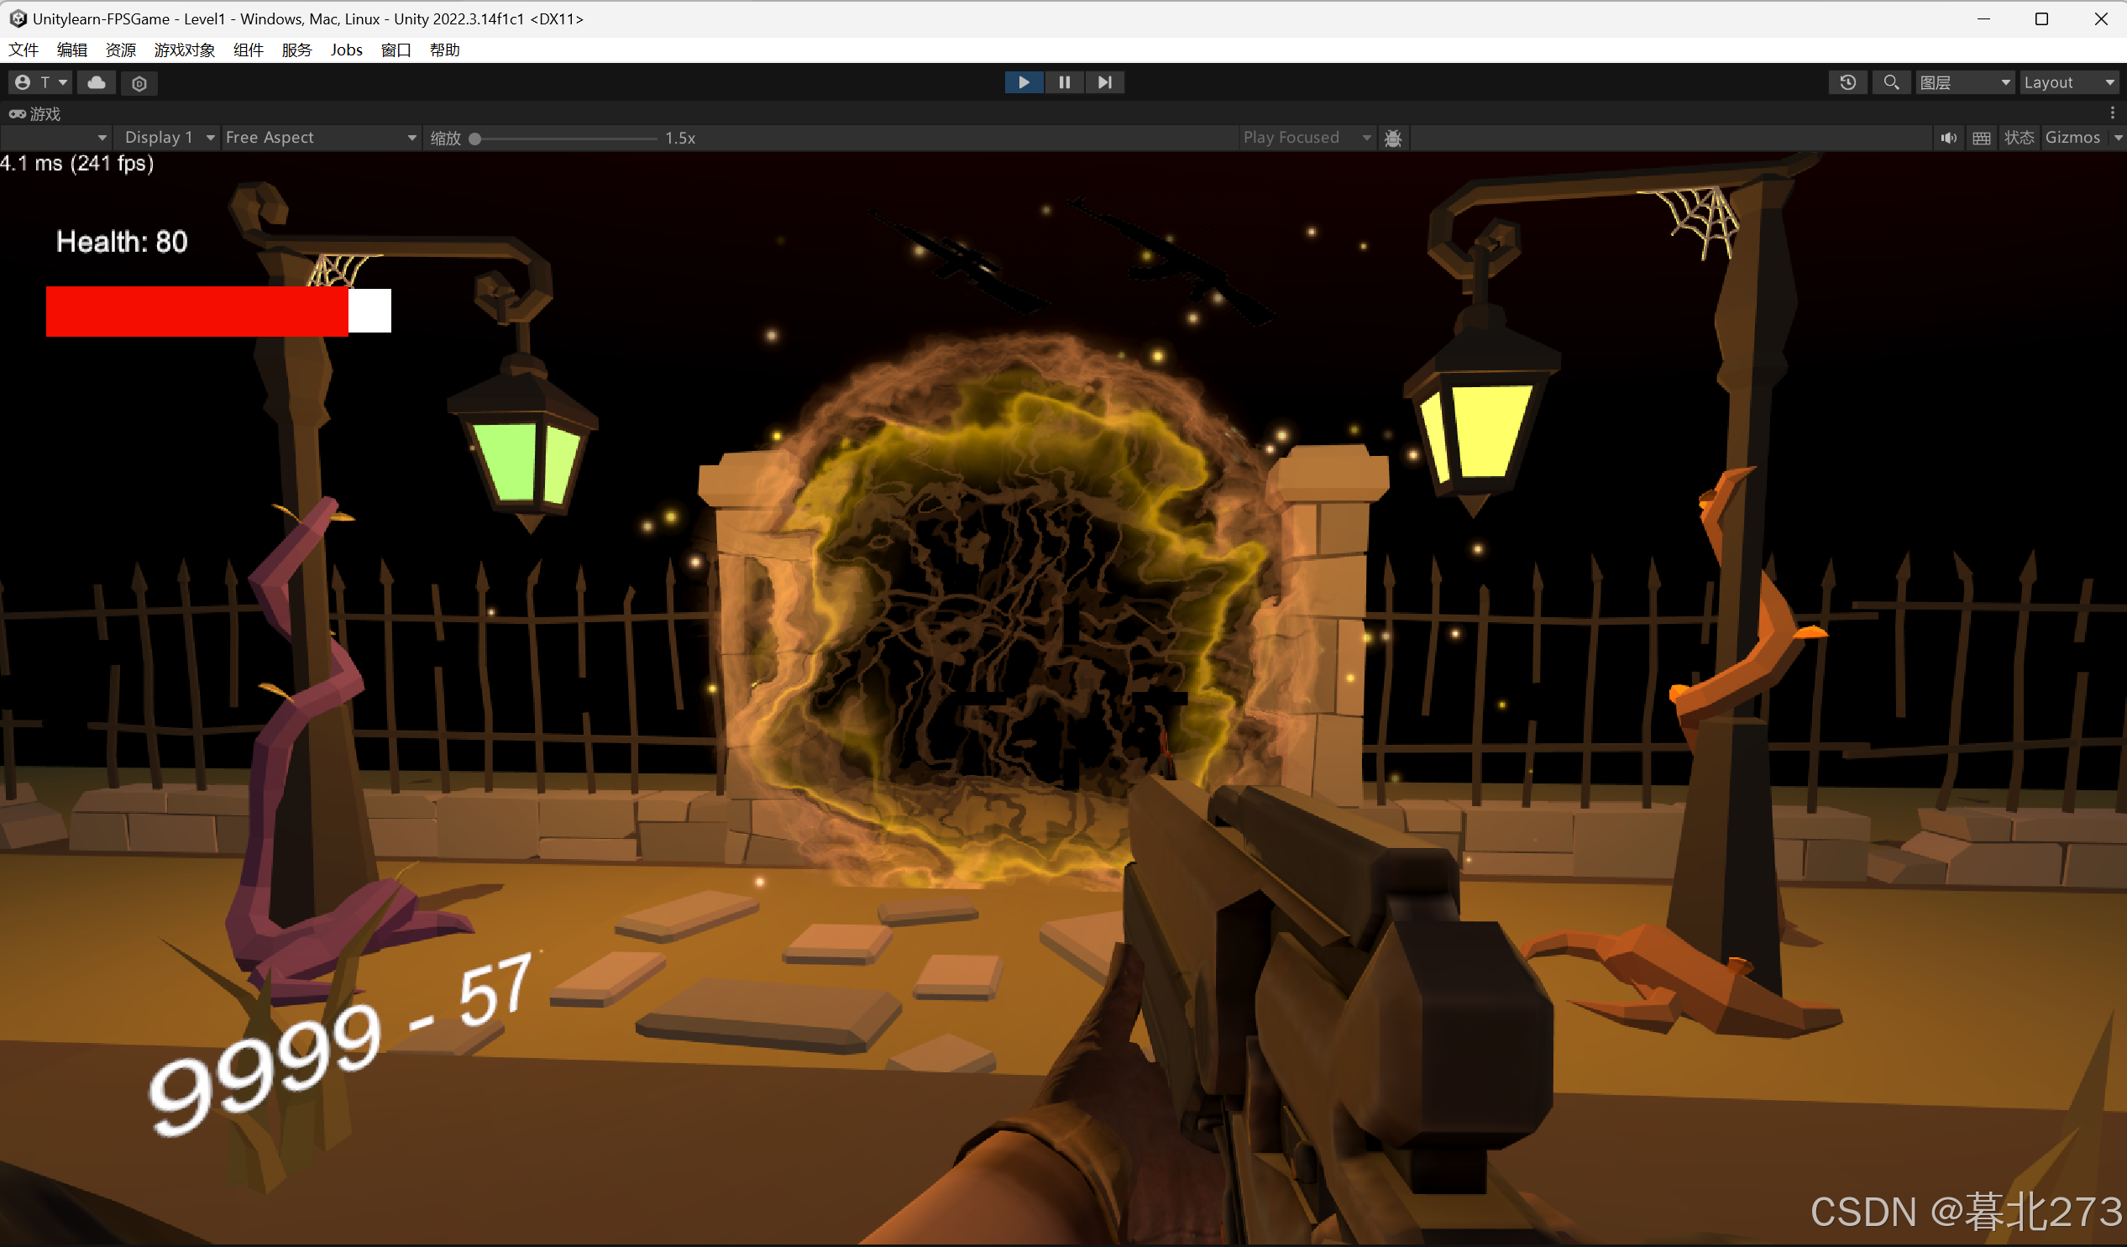Open the 窗口 menu
This screenshot has height=1247, width=2127.
395,50
